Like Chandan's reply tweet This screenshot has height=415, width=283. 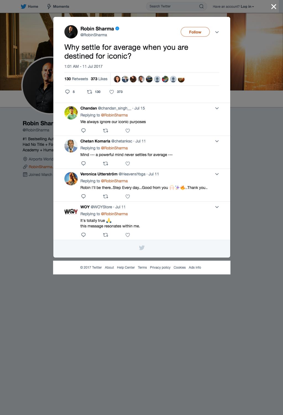(128, 131)
